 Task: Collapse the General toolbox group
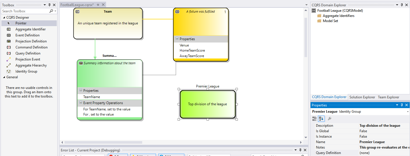pyautogui.click(x=4, y=77)
